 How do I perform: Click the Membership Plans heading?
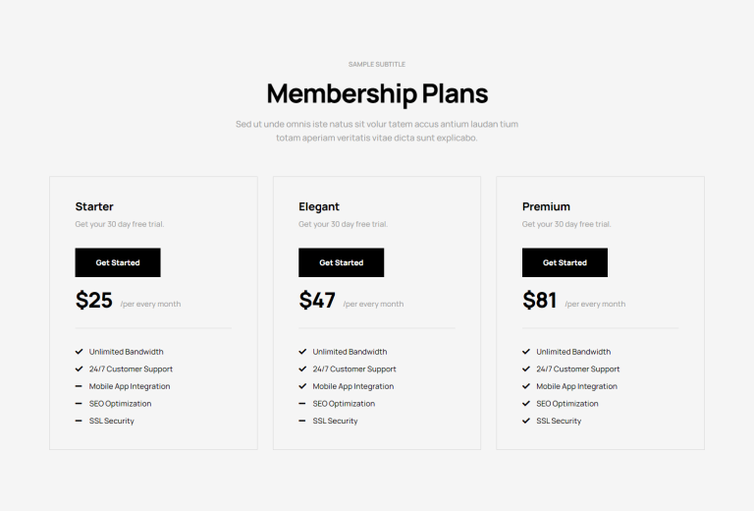point(377,93)
